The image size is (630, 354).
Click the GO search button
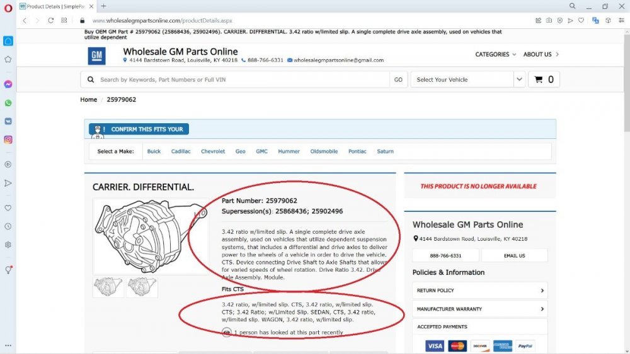click(398, 79)
